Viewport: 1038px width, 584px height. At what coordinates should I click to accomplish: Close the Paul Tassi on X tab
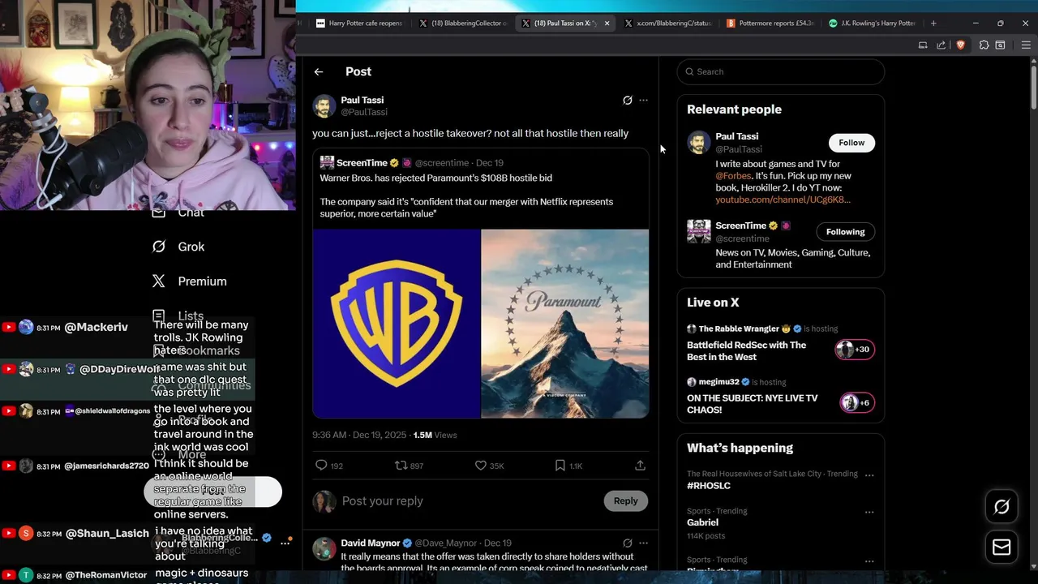click(607, 24)
